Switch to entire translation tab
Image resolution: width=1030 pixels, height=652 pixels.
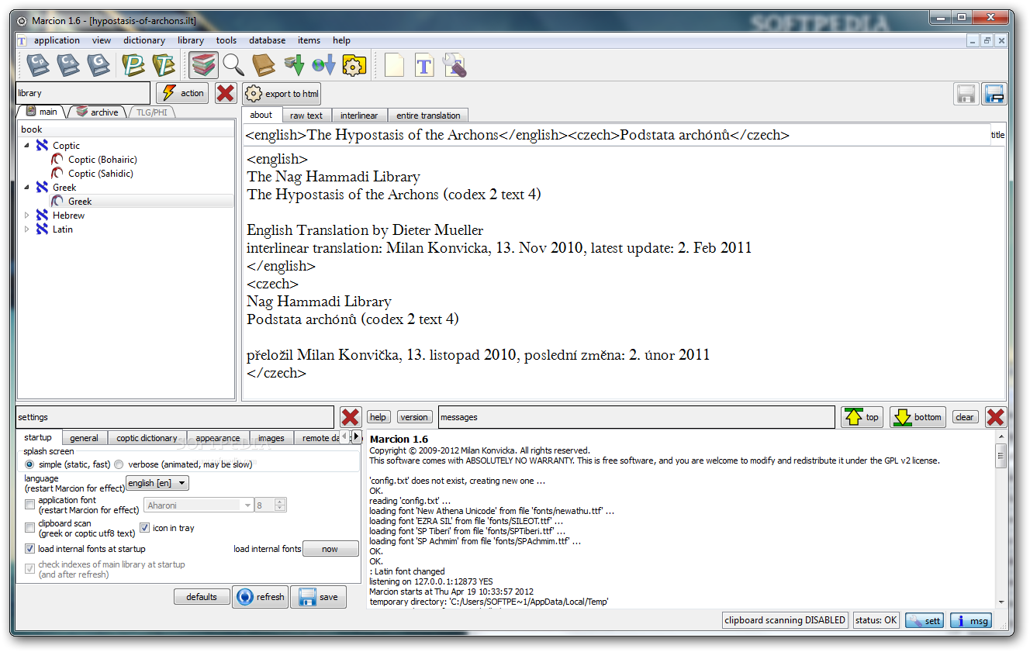(x=428, y=116)
